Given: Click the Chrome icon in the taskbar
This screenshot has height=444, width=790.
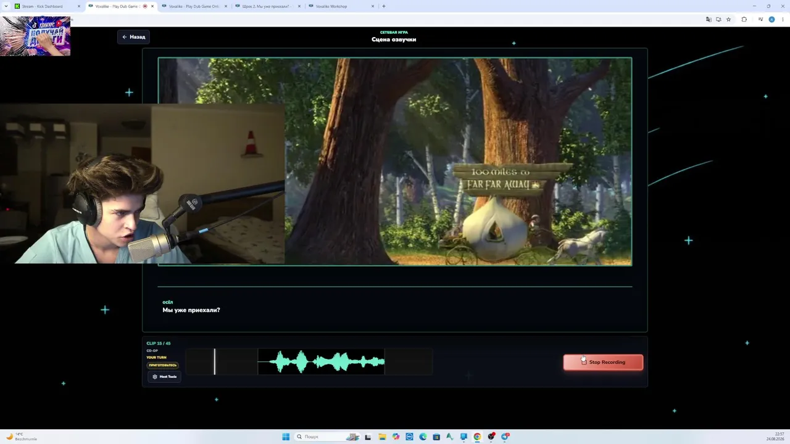Looking at the screenshot, I should click(477, 437).
